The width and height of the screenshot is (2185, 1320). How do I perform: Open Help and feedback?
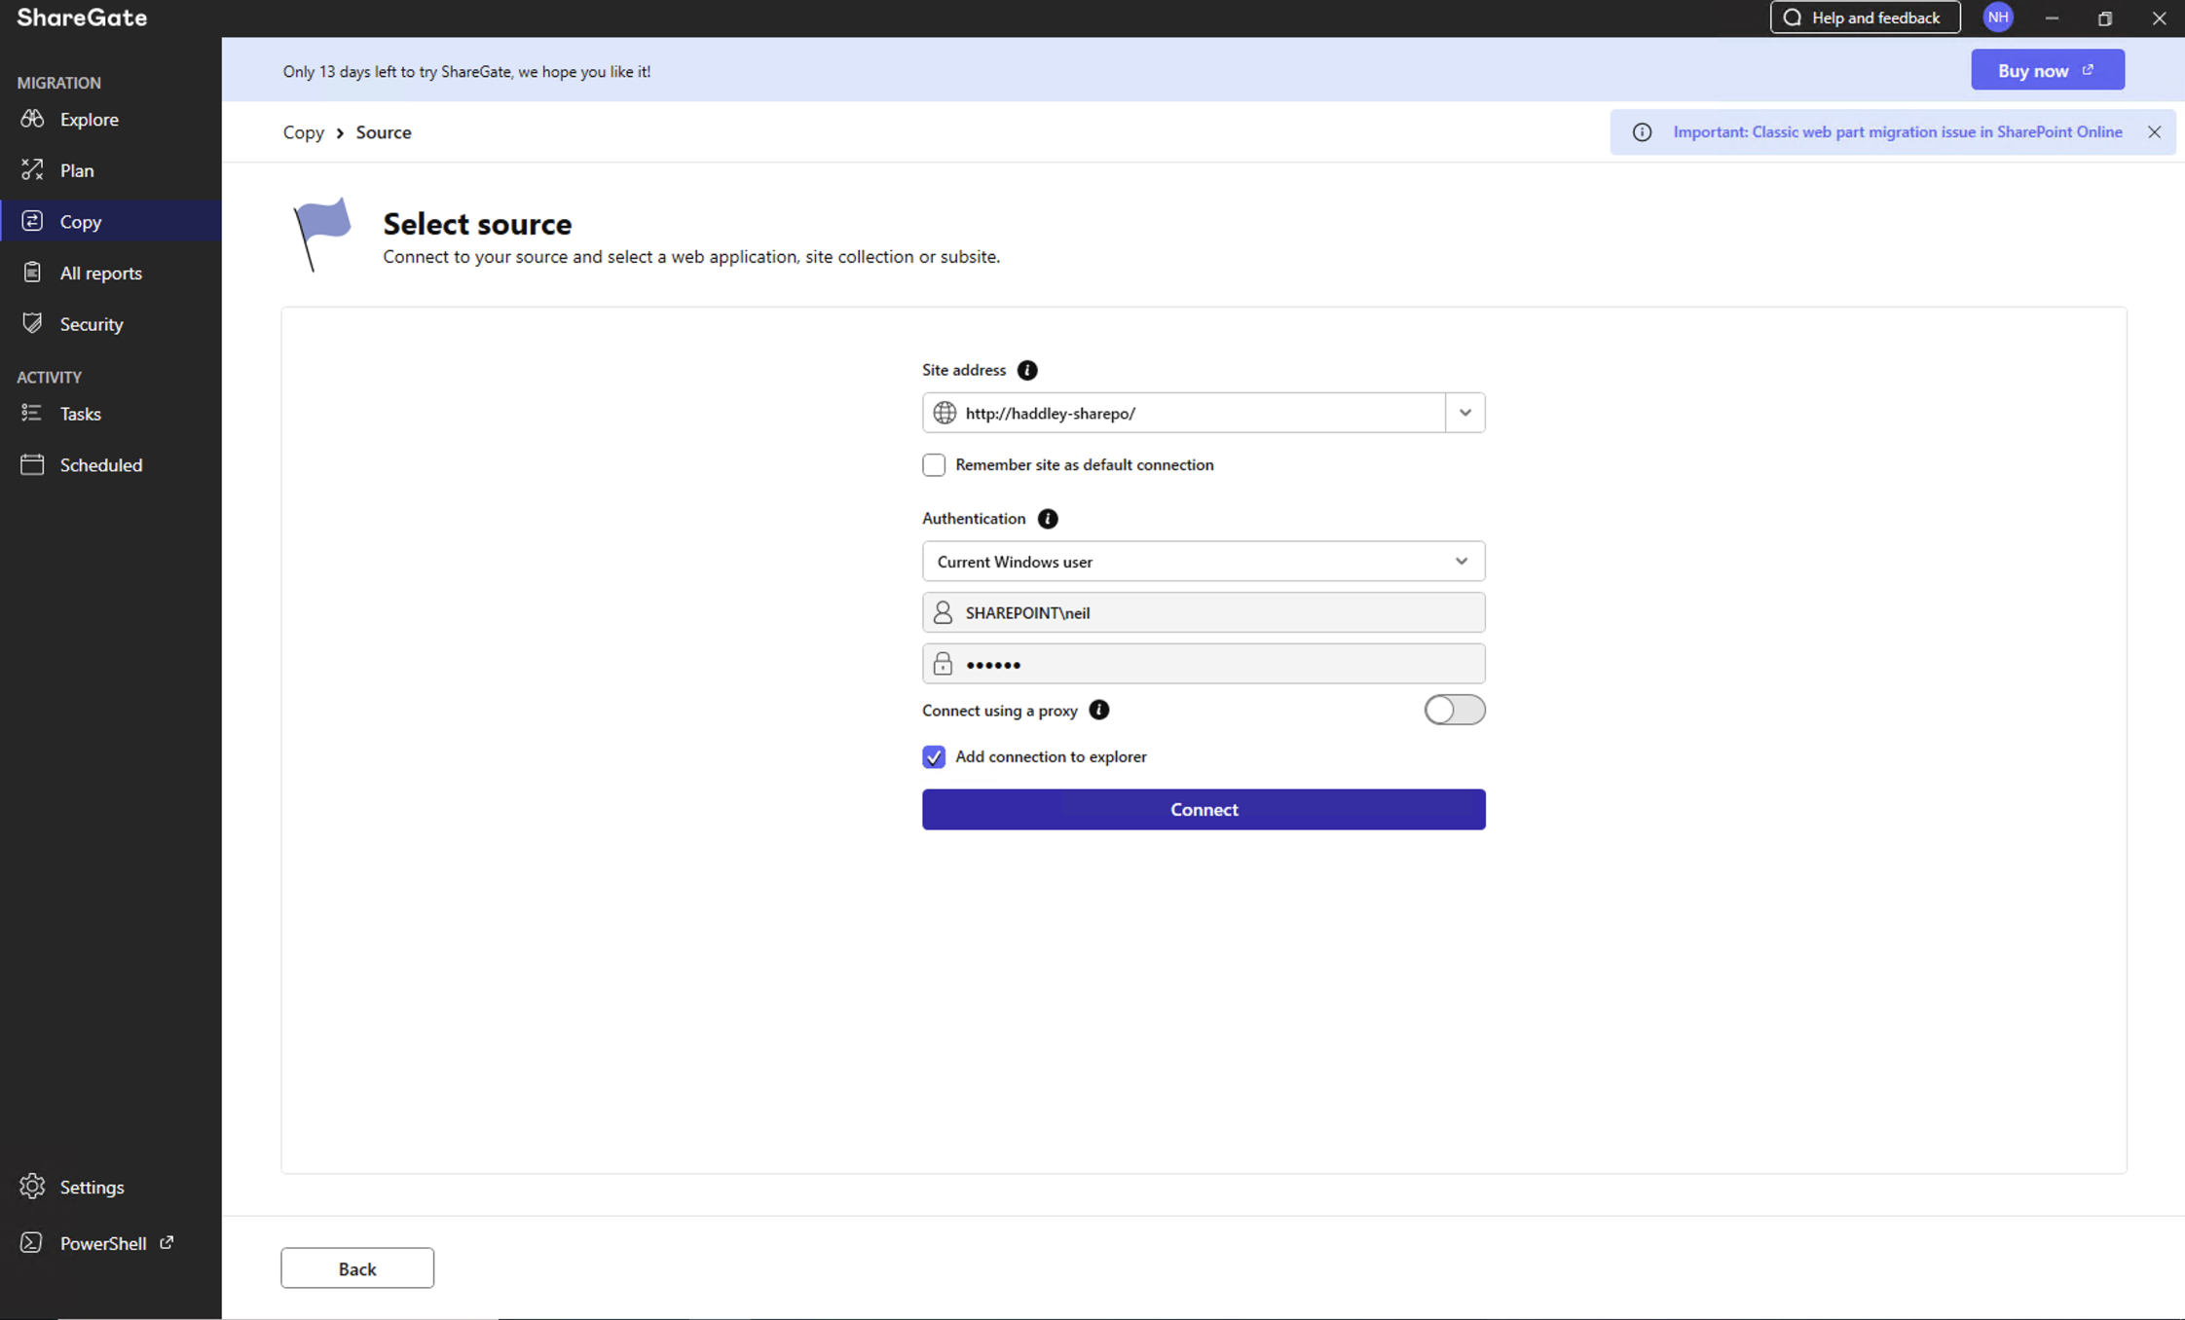pos(1865,18)
